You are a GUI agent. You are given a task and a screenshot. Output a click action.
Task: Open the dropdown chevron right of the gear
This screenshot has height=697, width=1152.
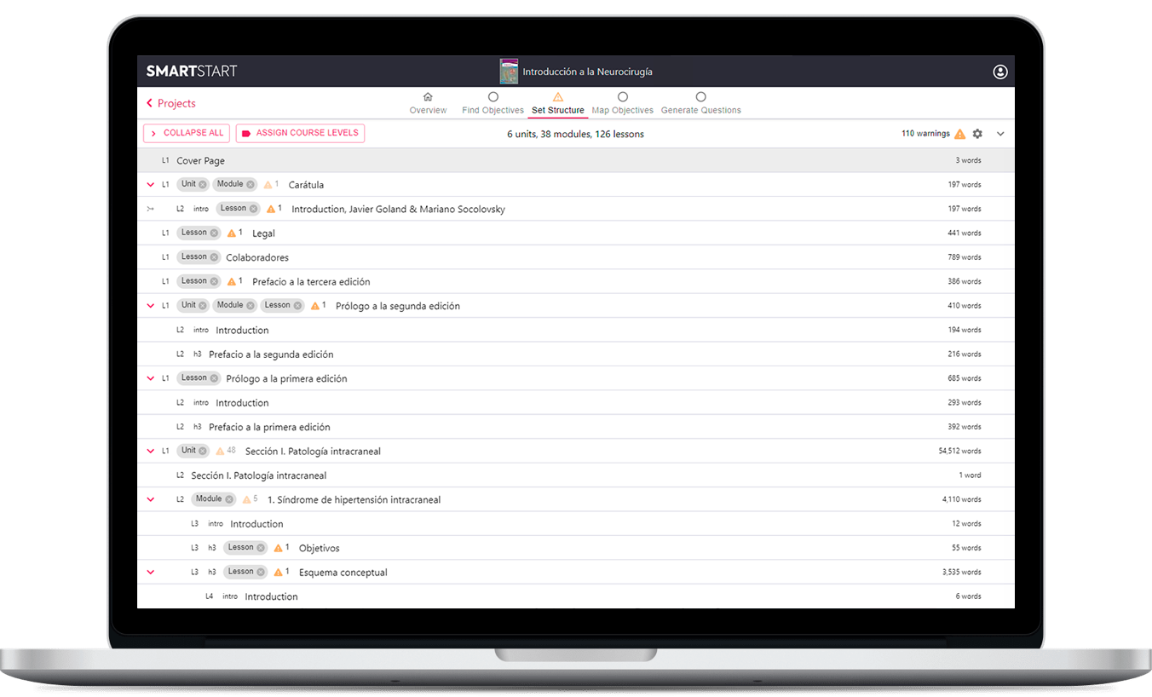[999, 134]
